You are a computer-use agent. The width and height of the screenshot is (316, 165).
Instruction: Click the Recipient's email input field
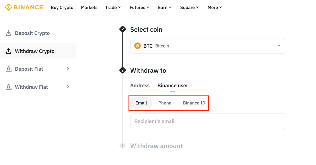pyautogui.click(x=208, y=121)
